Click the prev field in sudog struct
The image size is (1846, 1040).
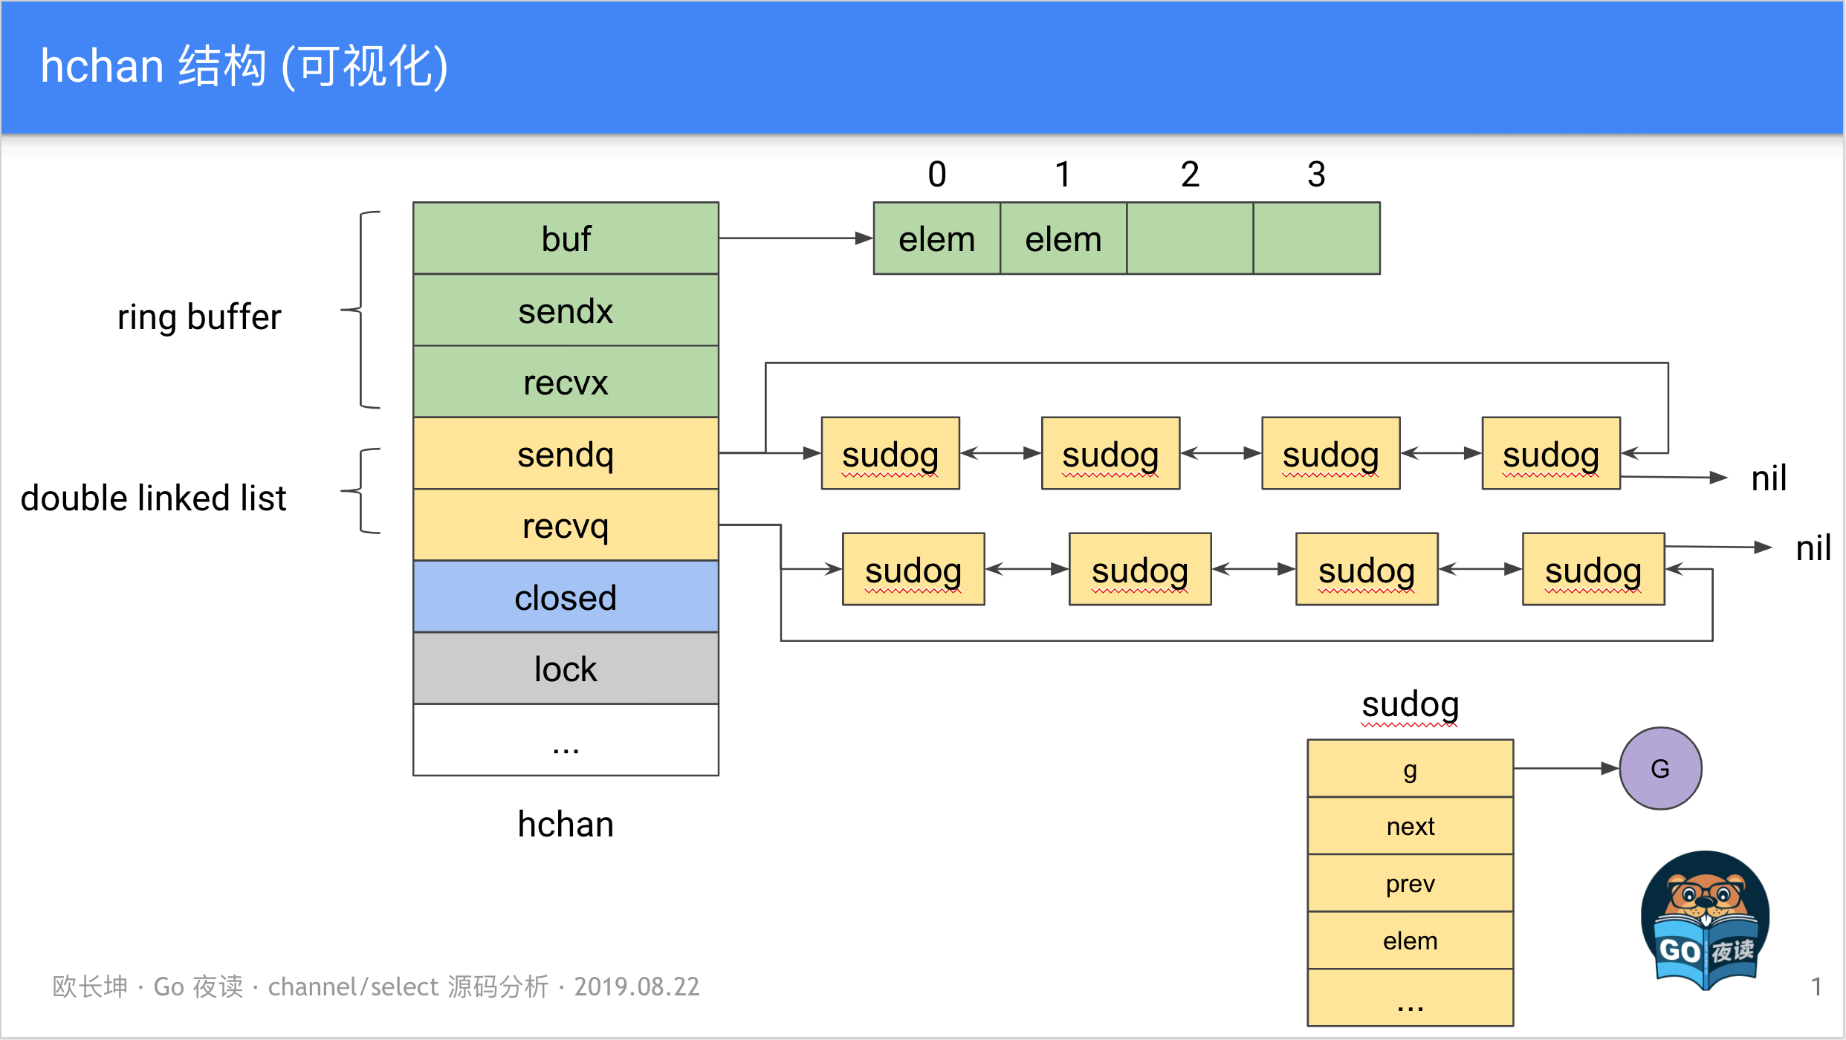1410,883
